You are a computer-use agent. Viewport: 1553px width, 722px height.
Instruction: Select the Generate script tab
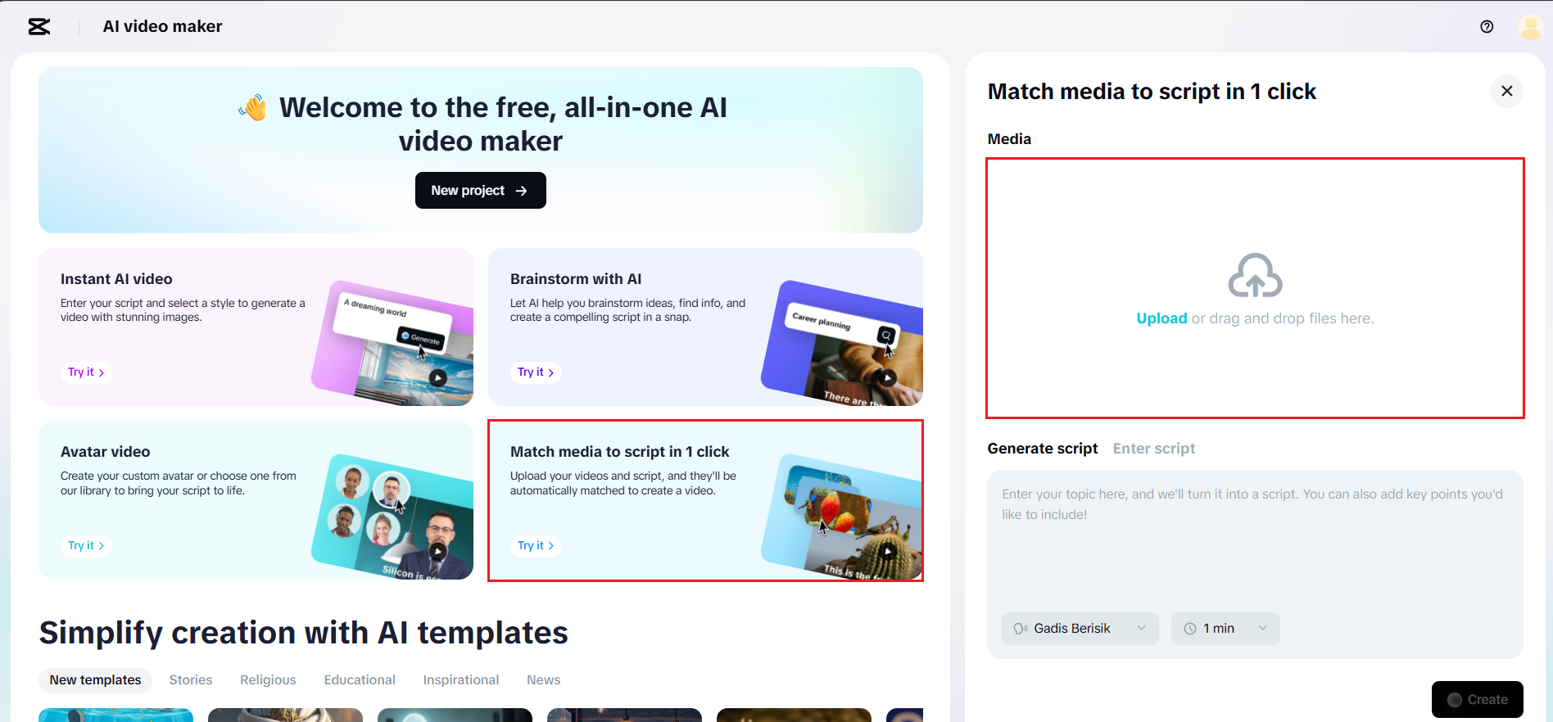pos(1042,449)
